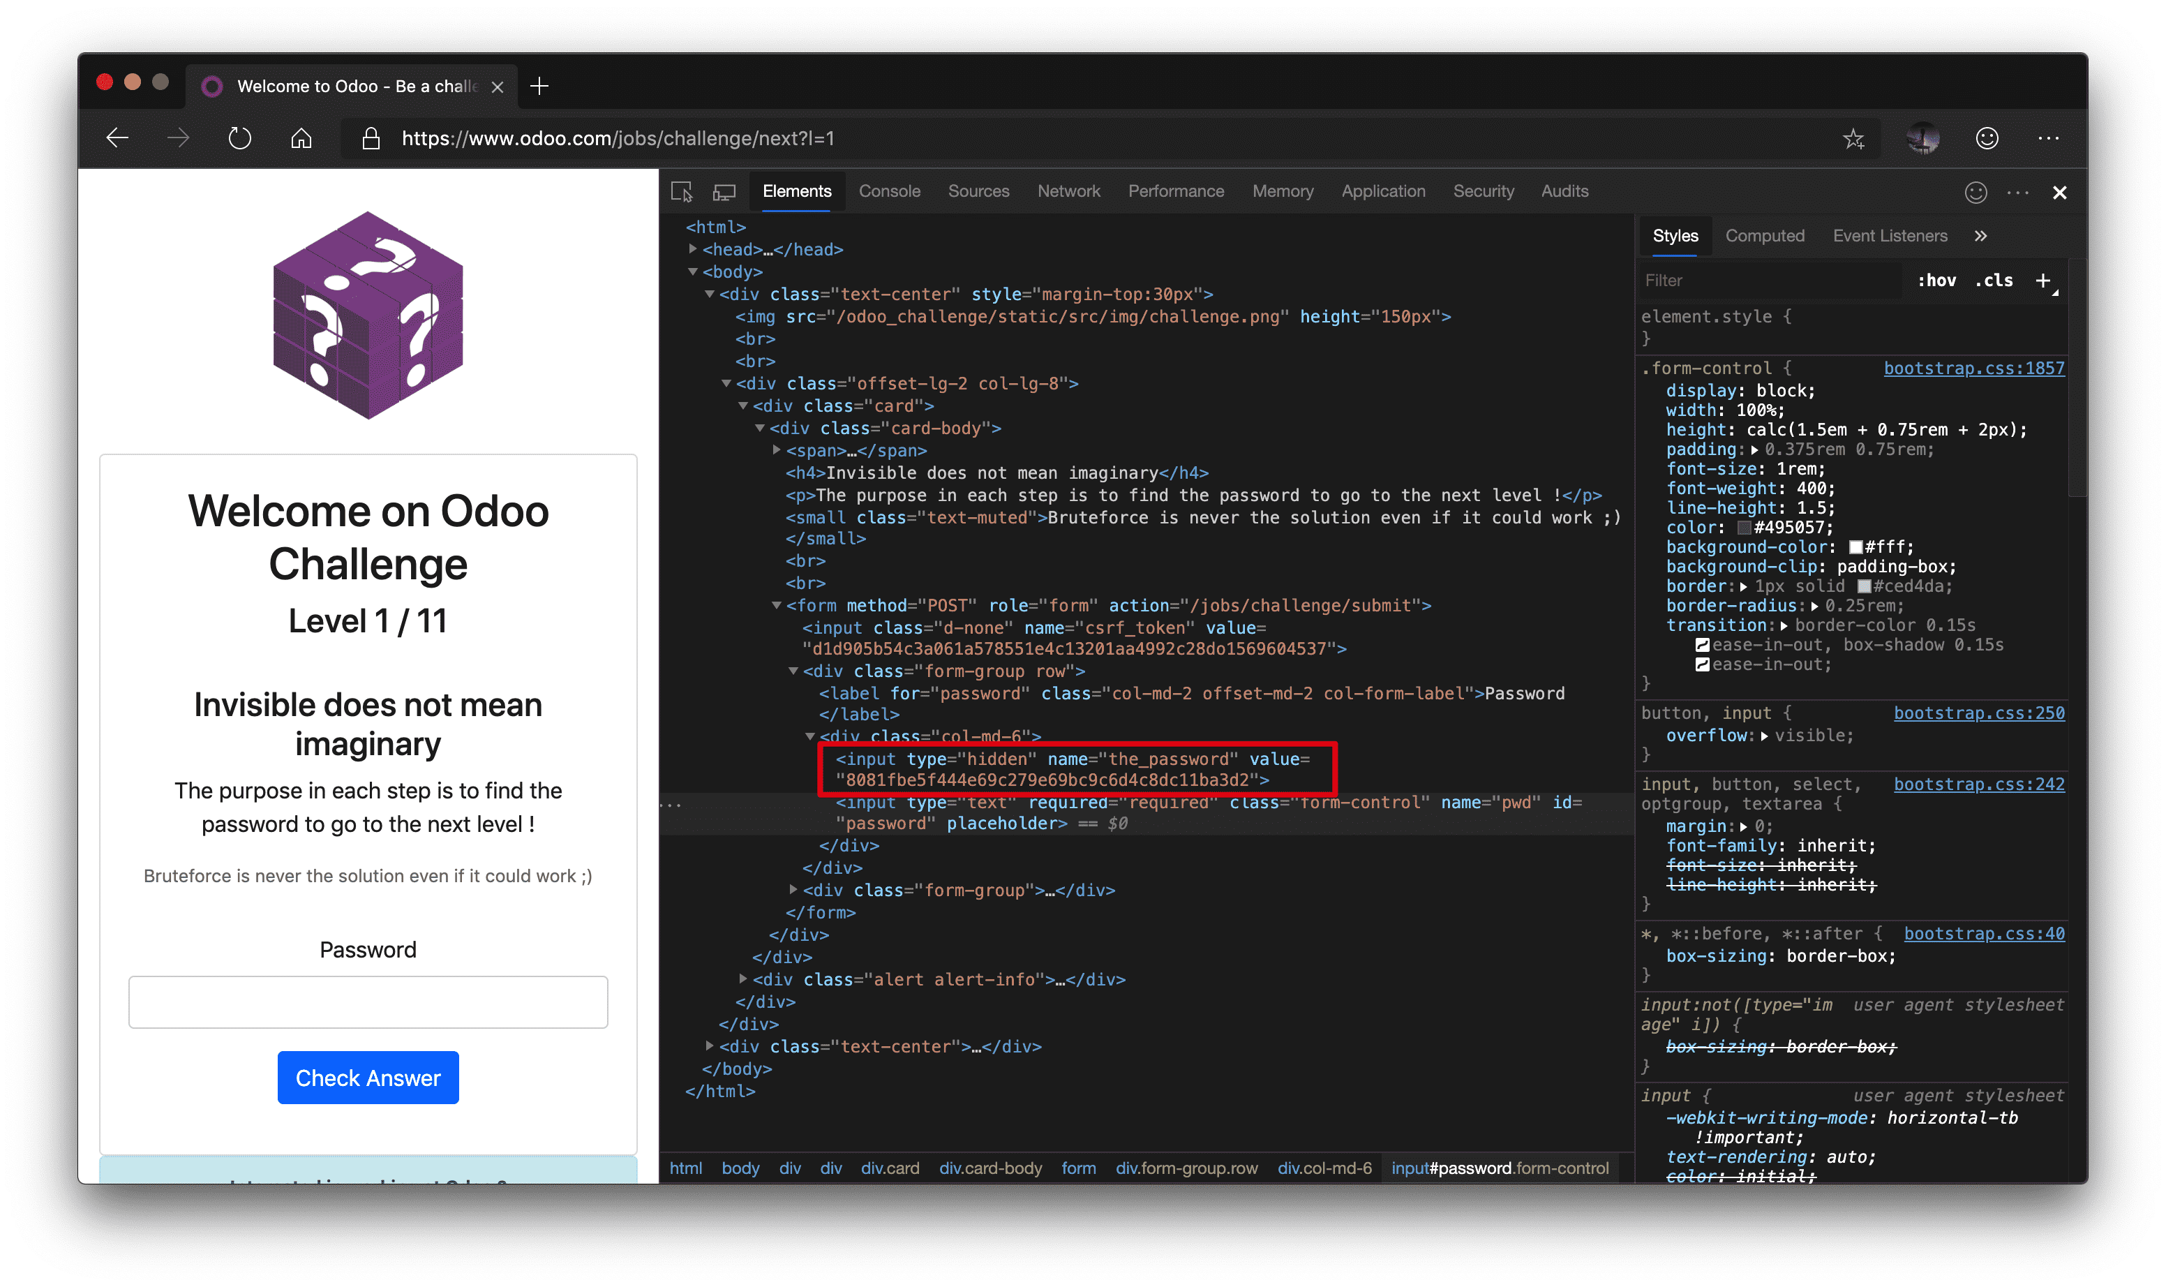Toggle the :hov element state panel
This screenshot has width=2166, height=1287.
(1936, 280)
